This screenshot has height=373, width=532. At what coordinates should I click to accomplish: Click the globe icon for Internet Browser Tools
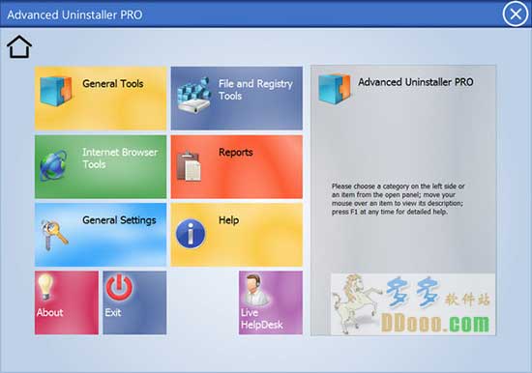(53, 165)
